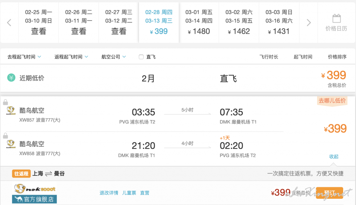
Task: Open the price calendar icon
Action: 337,18
